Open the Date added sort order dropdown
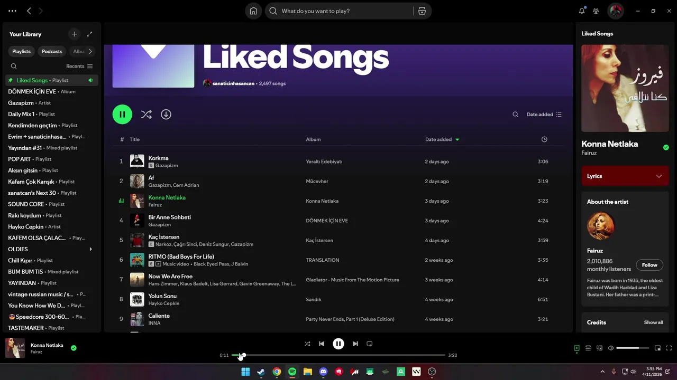 tap(544, 115)
